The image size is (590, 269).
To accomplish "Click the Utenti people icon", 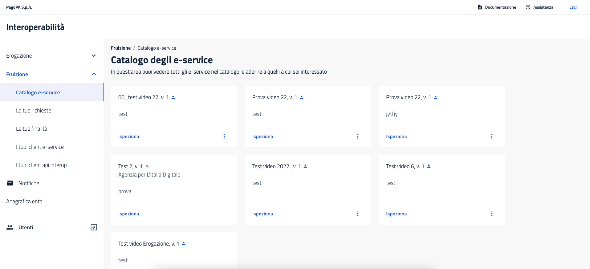I will click(x=10, y=227).
